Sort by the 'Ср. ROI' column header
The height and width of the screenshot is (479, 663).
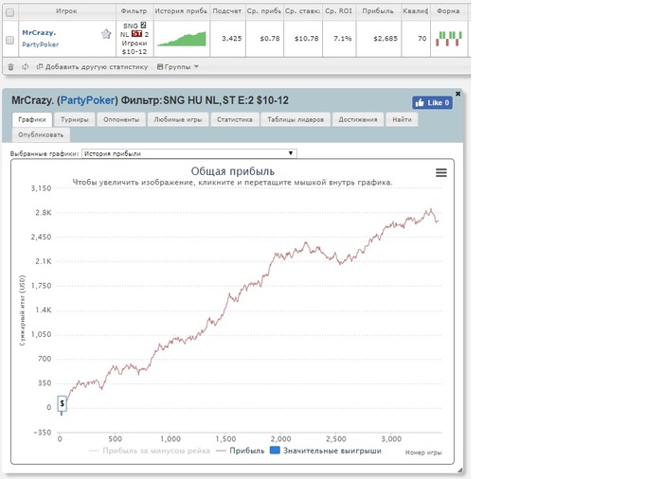(339, 11)
